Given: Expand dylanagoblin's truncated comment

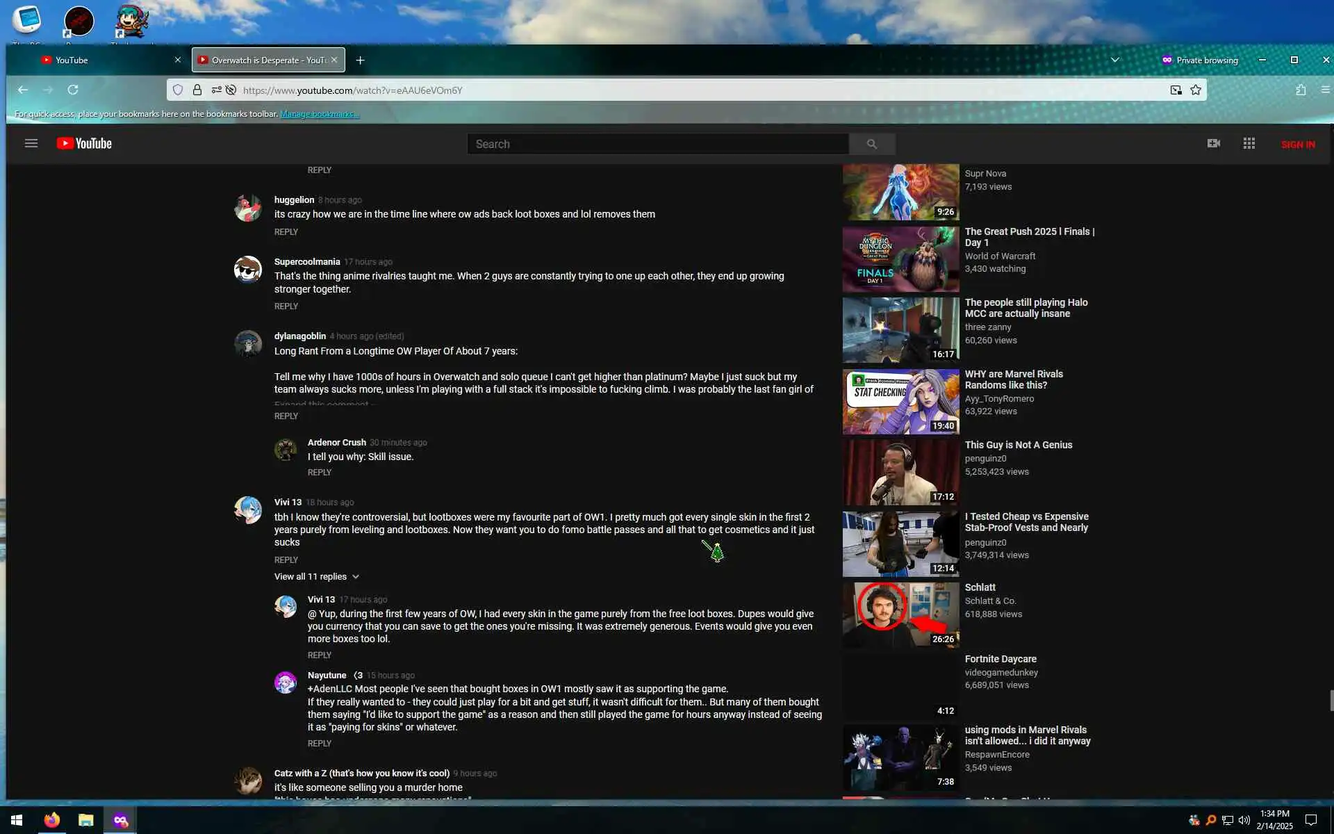Looking at the screenshot, I should pos(324,404).
